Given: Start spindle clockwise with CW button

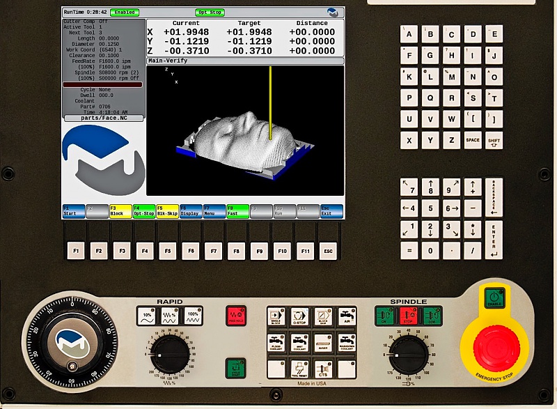Looking at the screenshot, I should pos(384,316).
